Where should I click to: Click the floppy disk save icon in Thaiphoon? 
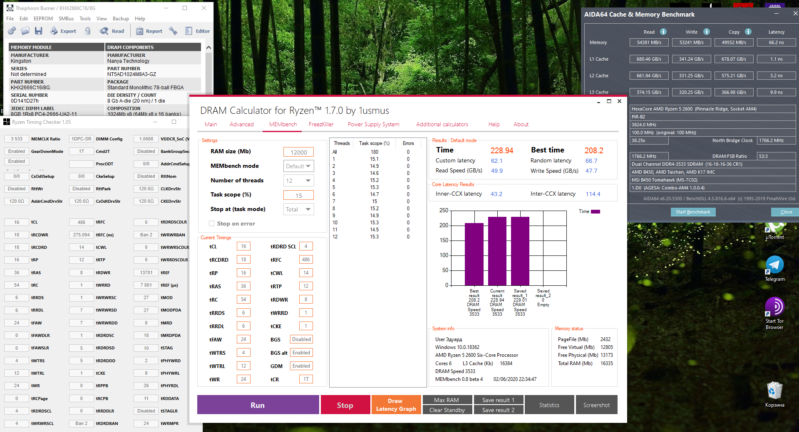coord(39,31)
